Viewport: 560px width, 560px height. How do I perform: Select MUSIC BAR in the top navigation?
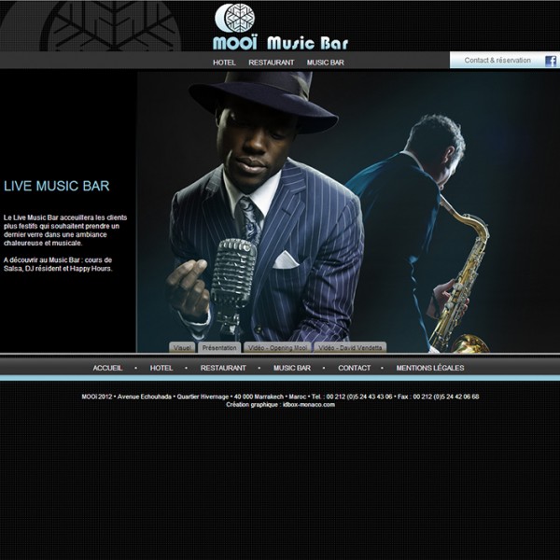(326, 63)
